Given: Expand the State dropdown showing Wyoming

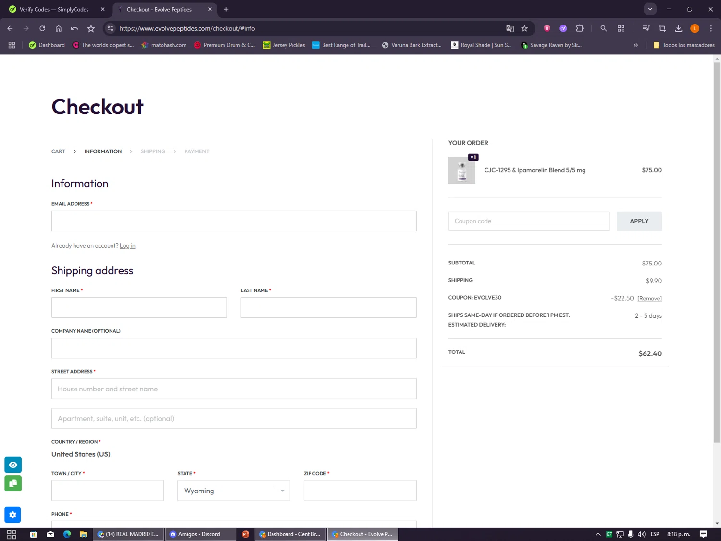Looking at the screenshot, I should point(234,491).
